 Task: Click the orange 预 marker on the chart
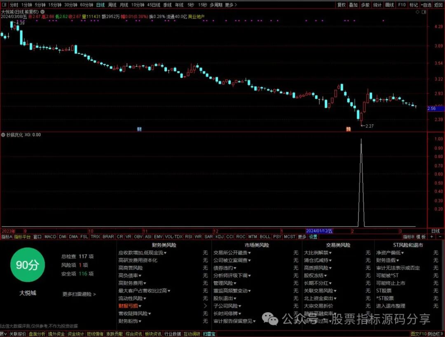click(349, 129)
